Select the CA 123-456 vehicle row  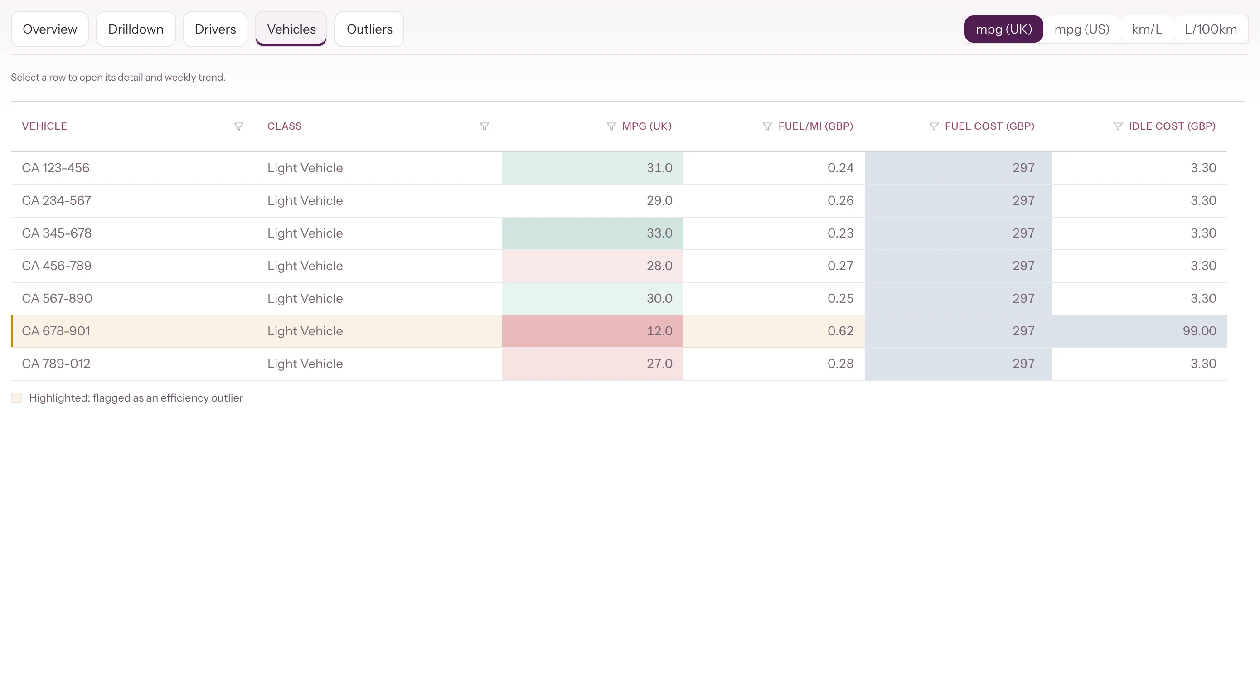click(x=619, y=168)
